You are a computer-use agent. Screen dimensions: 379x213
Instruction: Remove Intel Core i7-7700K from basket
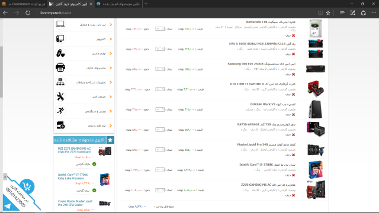pyautogui.click(x=293, y=175)
